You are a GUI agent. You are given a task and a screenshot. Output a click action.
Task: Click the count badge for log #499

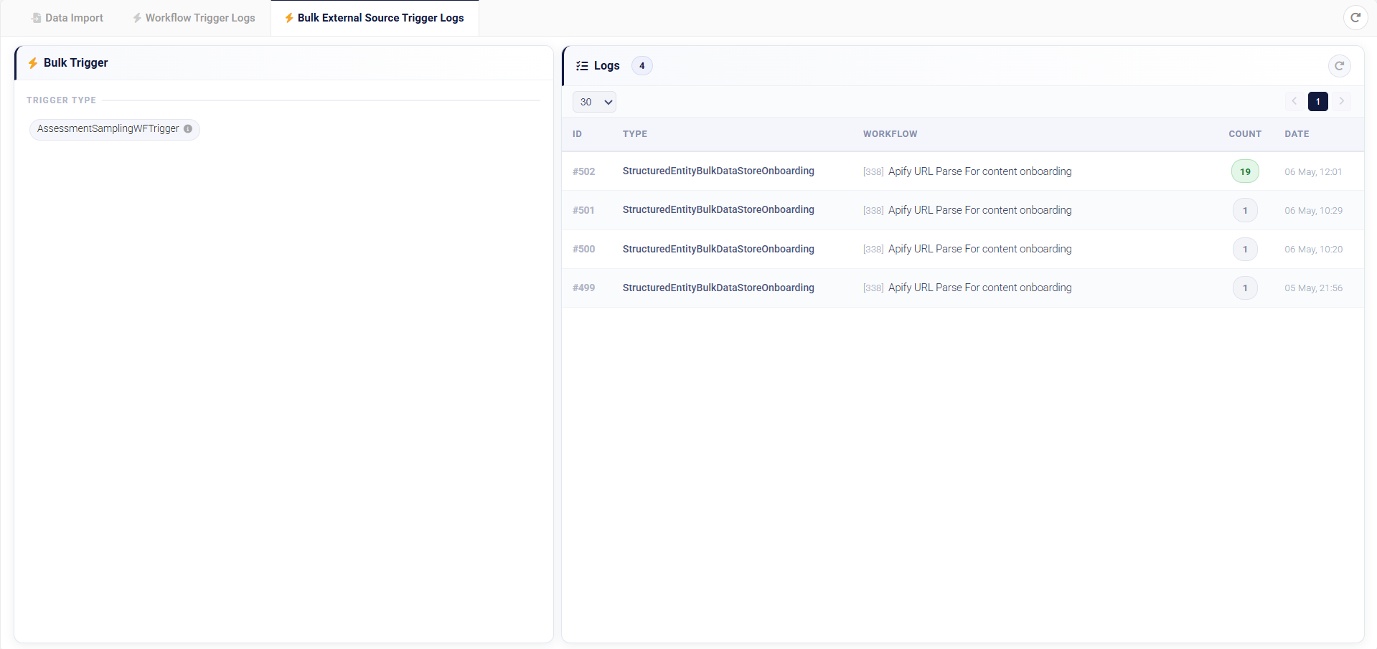pyautogui.click(x=1246, y=288)
